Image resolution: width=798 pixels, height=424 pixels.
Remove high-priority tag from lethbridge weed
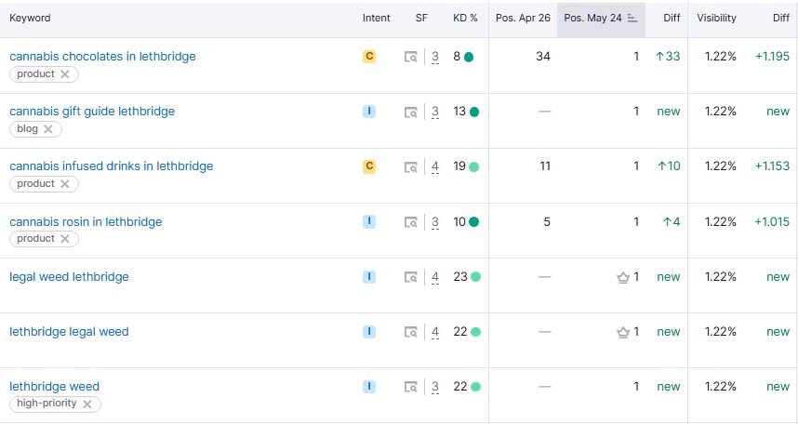87,404
